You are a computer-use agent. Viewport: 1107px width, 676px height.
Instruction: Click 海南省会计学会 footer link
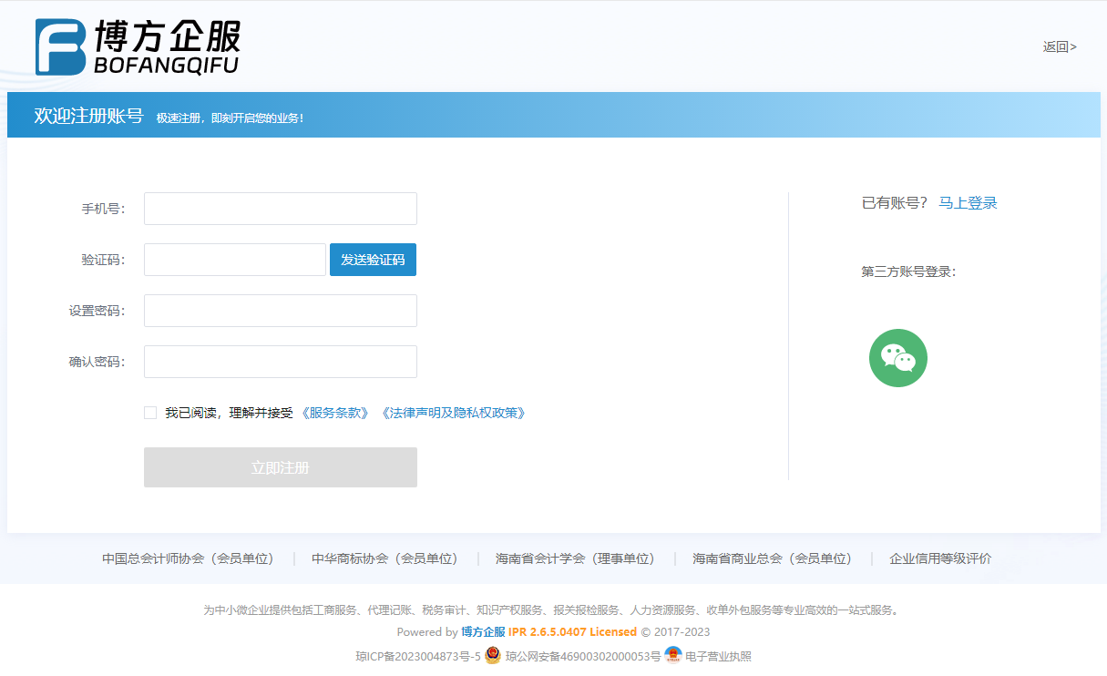click(575, 558)
